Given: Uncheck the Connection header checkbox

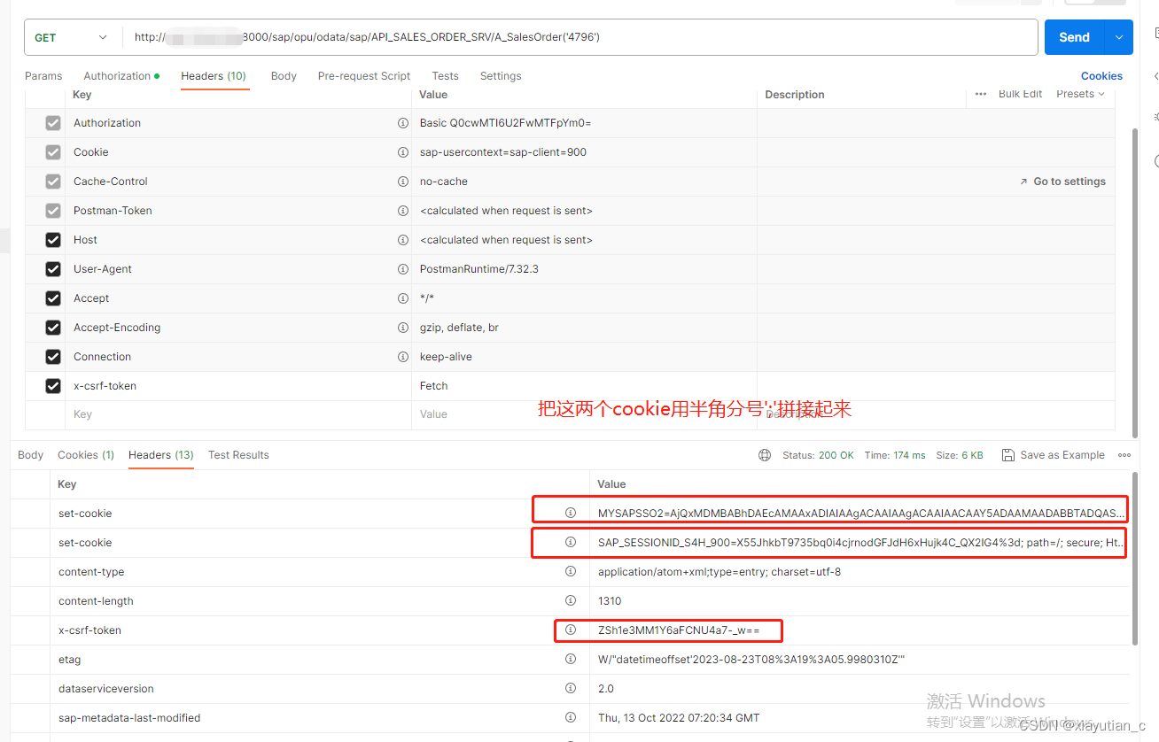Looking at the screenshot, I should pyautogui.click(x=53, y=357).
